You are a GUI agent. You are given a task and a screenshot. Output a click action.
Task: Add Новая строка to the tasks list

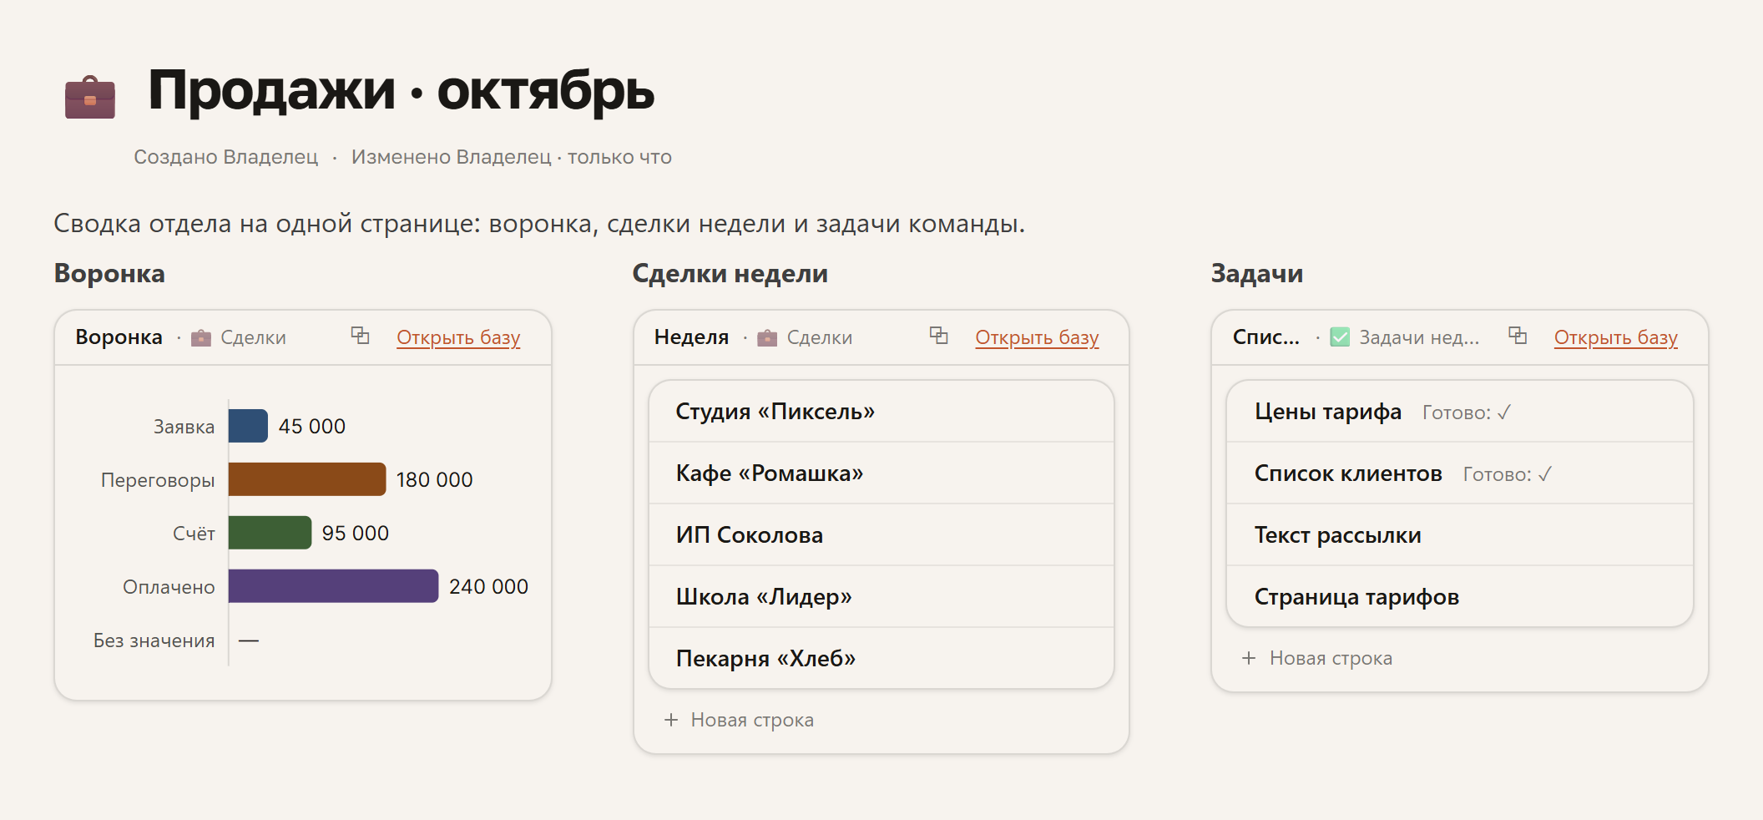pyautogui.click(x=1316, y=658)
